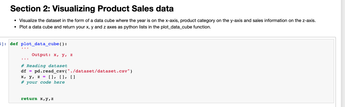Viewport: 345px width, 107px height.
Task: Click the plot_data_cube function name
Action: tap(40, 44)
